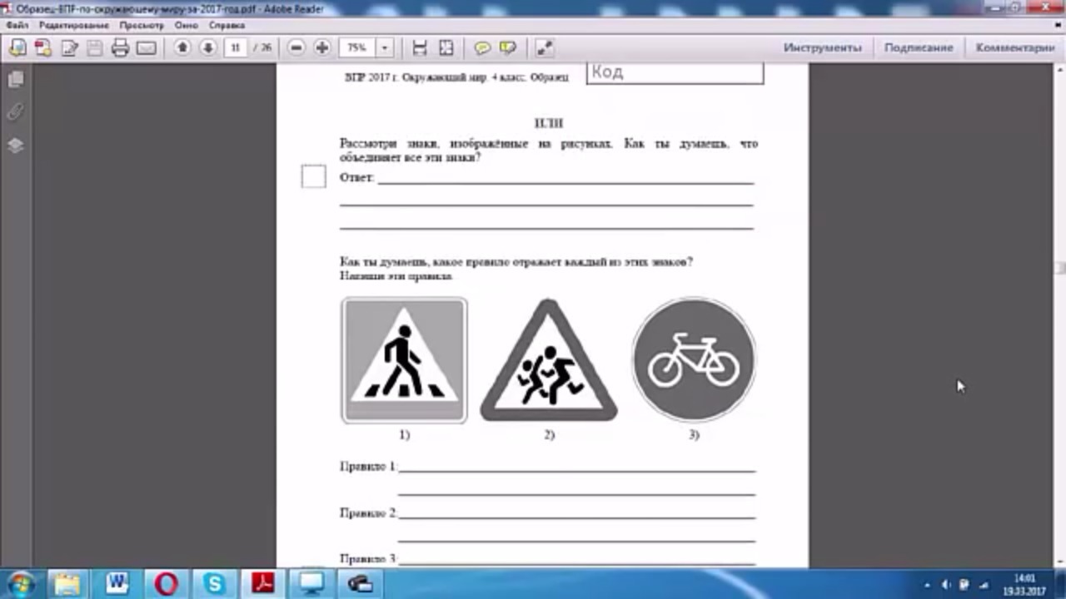Go to the next page arrow
This screenshot has height=599, width=1066.
pyautogui.click(x=208, y=48)
